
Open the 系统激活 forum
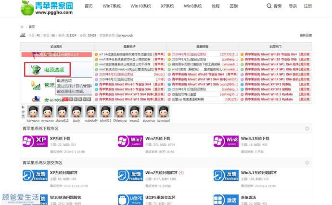248,197
